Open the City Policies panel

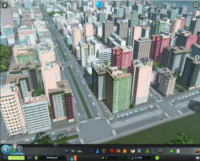(x=178, y=151)
